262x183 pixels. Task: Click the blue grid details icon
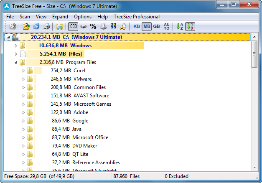pyautogui.click(x=113, y=26)
